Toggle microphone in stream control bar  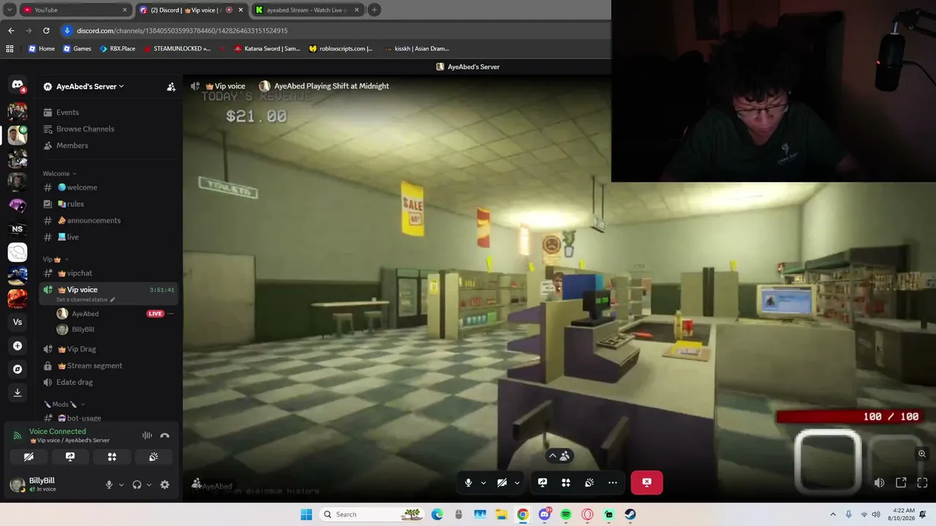469,482
